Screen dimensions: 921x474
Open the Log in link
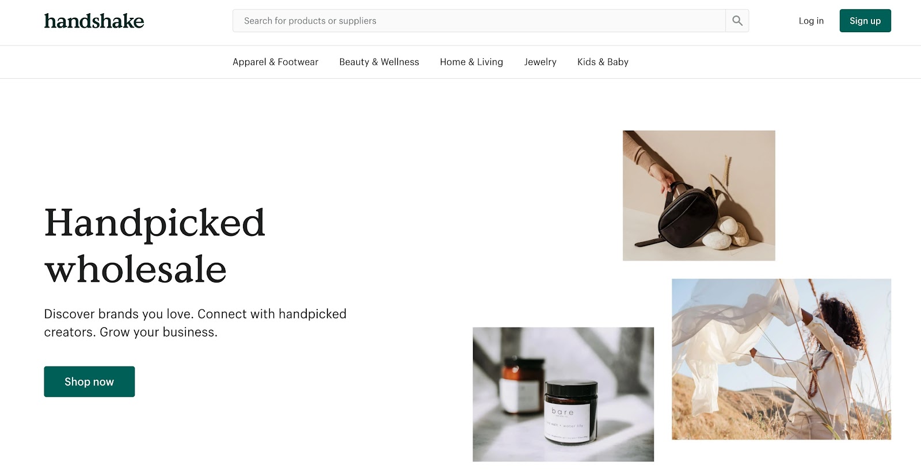(x=811, y=21)
